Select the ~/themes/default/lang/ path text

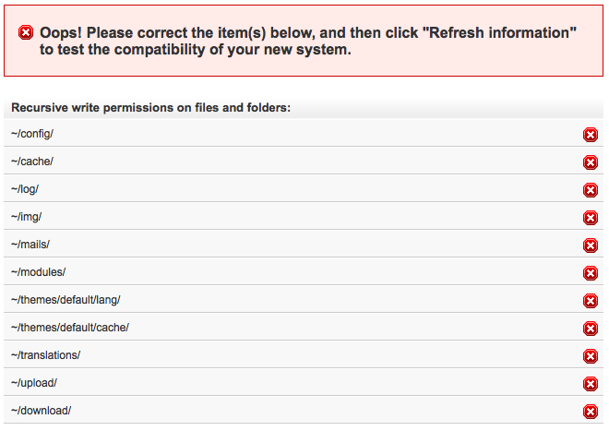coord(66,300)
